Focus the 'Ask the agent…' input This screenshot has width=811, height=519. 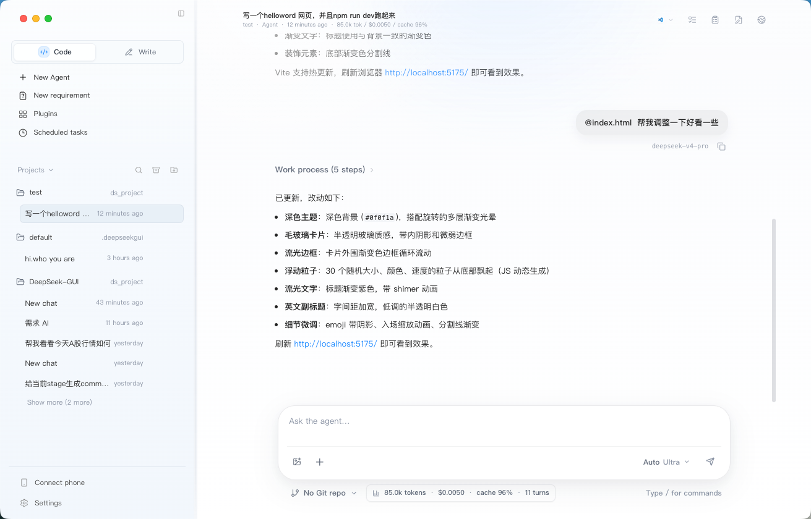504,421
